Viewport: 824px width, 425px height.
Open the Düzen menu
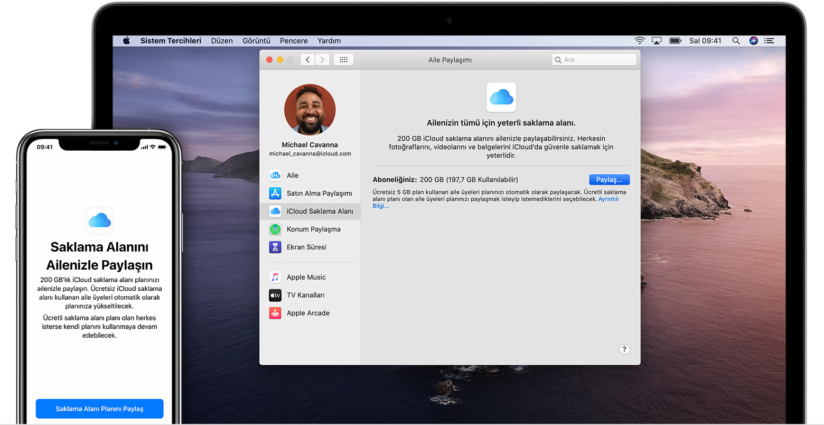click(x=222, y=41)
